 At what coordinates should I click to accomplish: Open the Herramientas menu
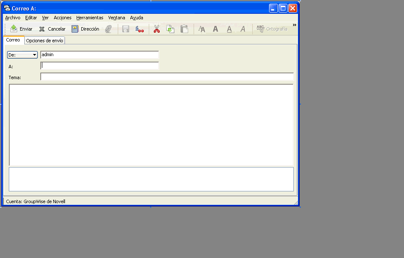90,18
